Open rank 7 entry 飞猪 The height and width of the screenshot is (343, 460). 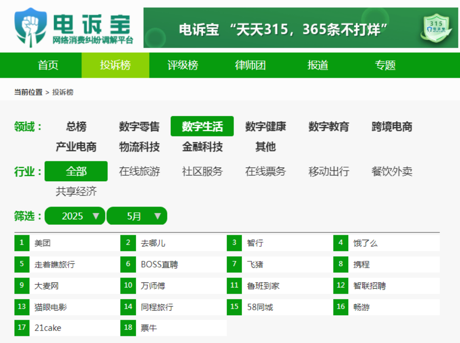click(280, 265)
